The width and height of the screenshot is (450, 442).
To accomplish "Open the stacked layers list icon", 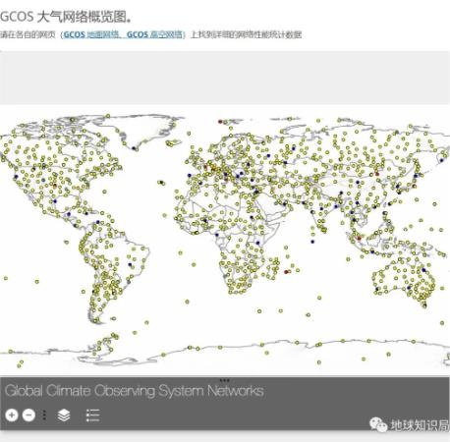I will point(64,415).
